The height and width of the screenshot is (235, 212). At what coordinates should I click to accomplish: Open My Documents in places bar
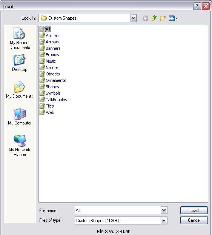[x=20, y=90]
